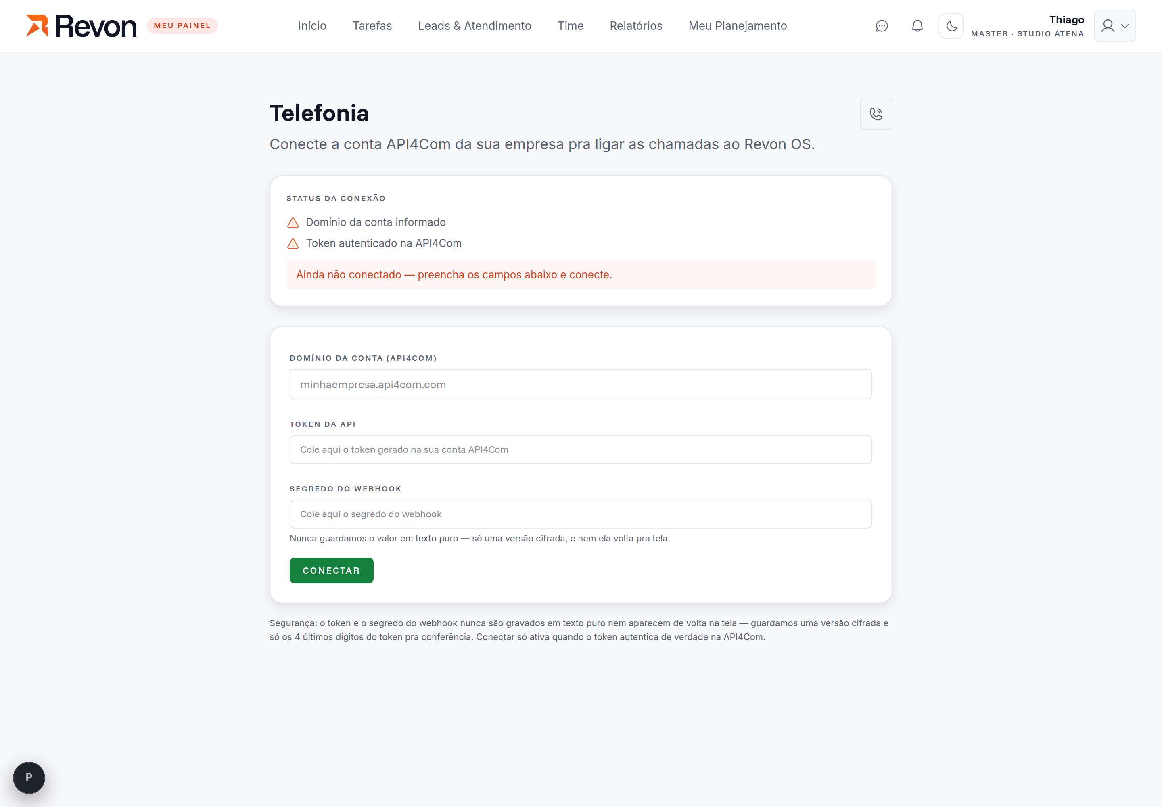Focus the Segredo do webhook field
The height and width of the screenshot is (807, 1162).
581,514
